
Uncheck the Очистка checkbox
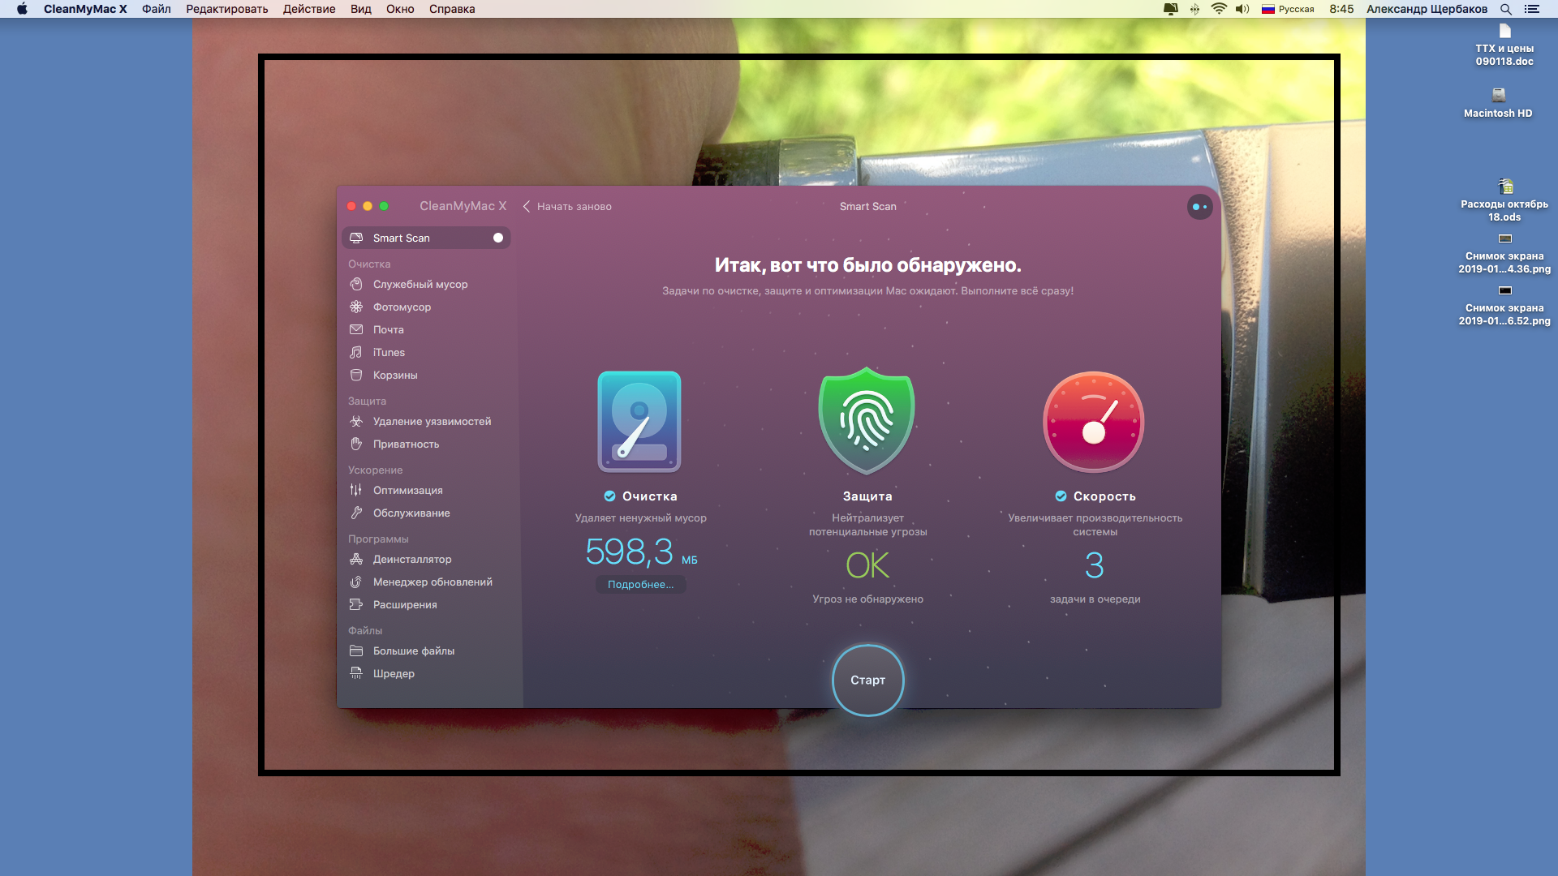click(609, 496)
